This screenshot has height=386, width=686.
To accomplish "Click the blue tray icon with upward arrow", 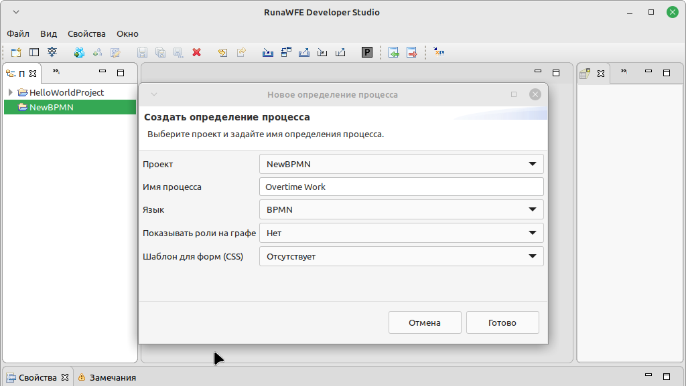I will tap(304, 52).
